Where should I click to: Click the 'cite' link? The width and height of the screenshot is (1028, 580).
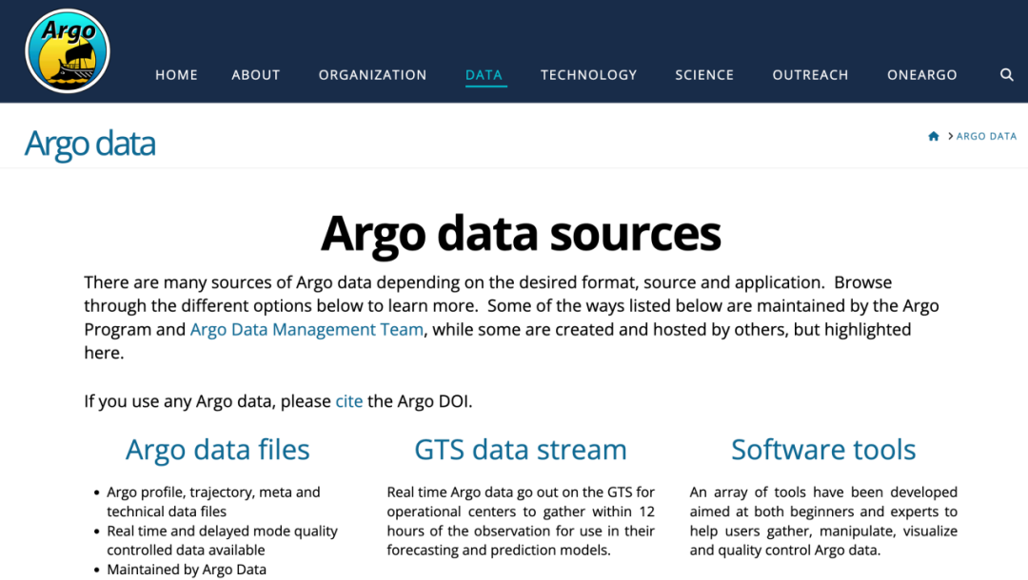click(x=348, y=401)
